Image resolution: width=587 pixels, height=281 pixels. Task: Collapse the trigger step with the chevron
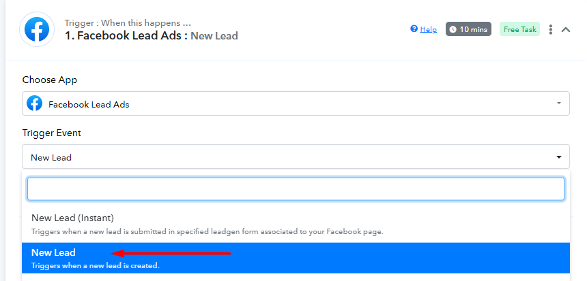click(x=566, y=29)
